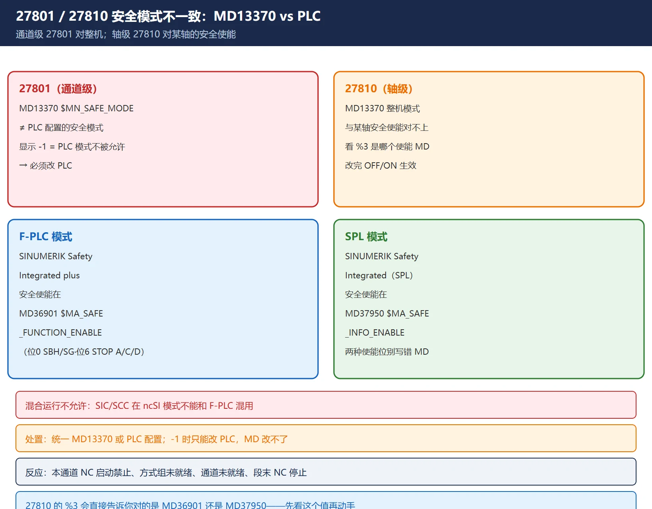Click 'MD36901 $MA_SAFE' line
Viewport: 652px width, 509px height.
click(x=61, y=313)
